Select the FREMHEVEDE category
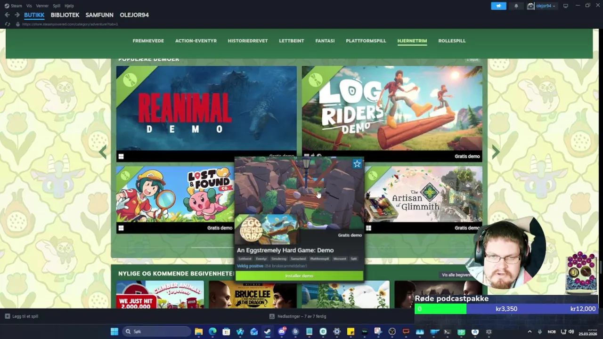The image size is (603, 339). coord(148,41)
